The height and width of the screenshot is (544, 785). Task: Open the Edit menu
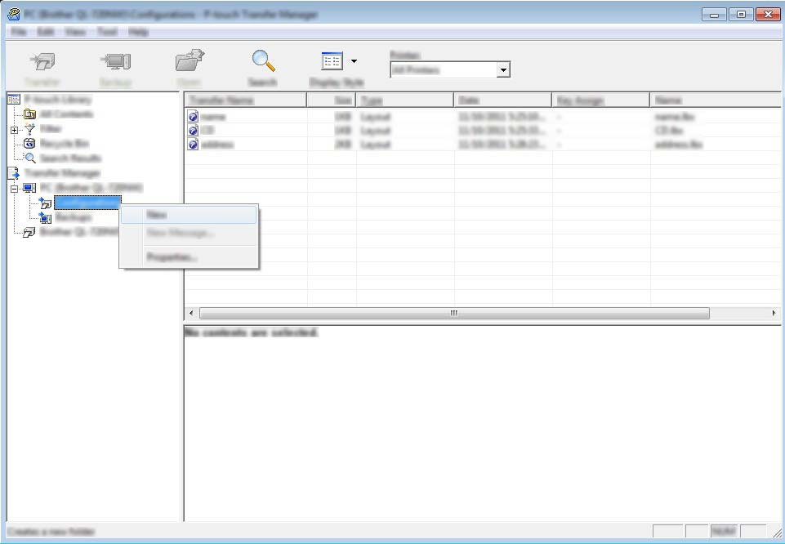[45, 32]
